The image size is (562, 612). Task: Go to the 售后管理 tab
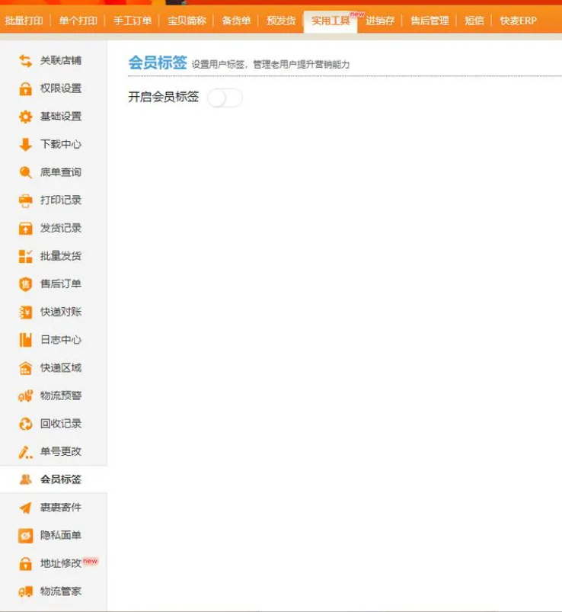pos(429,21)
